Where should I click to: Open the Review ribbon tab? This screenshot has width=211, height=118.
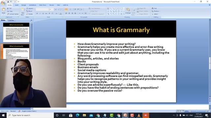coord(51,5)
